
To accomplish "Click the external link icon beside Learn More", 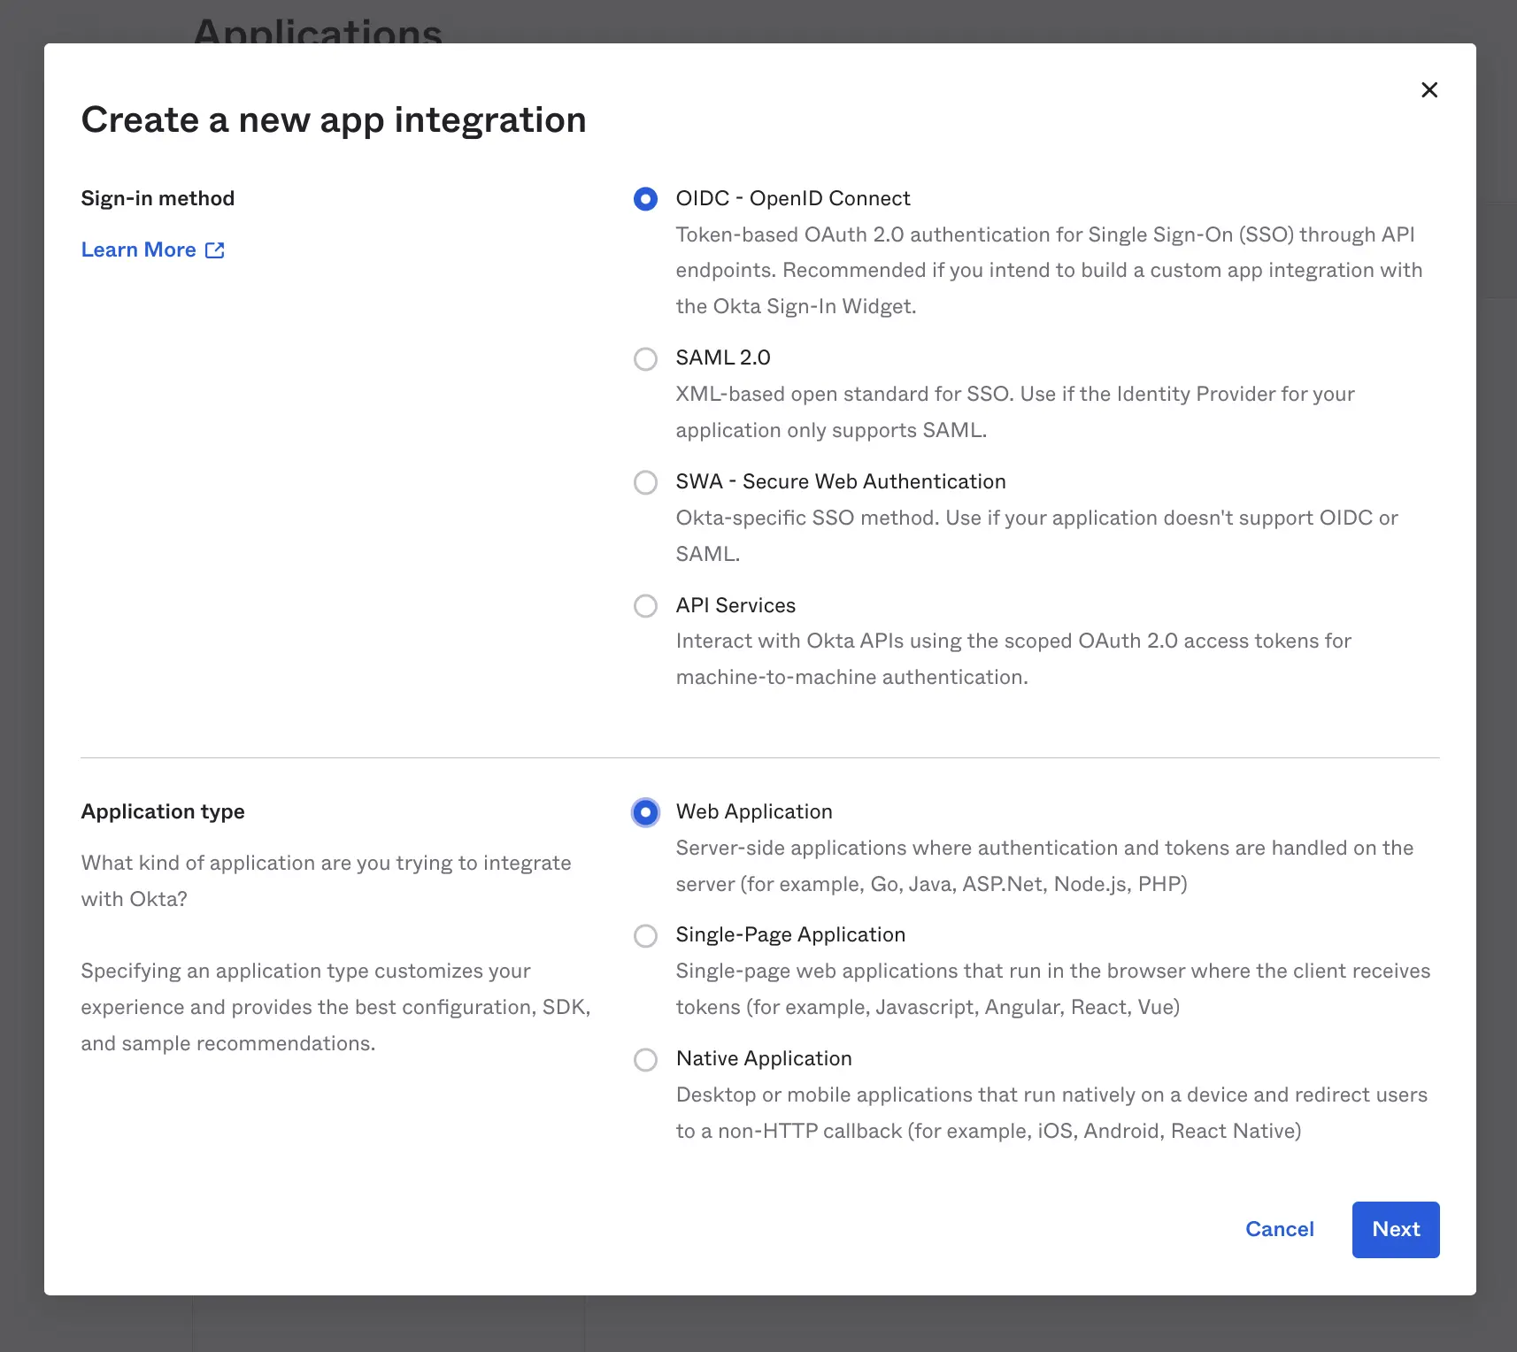I will coord(215,250).
